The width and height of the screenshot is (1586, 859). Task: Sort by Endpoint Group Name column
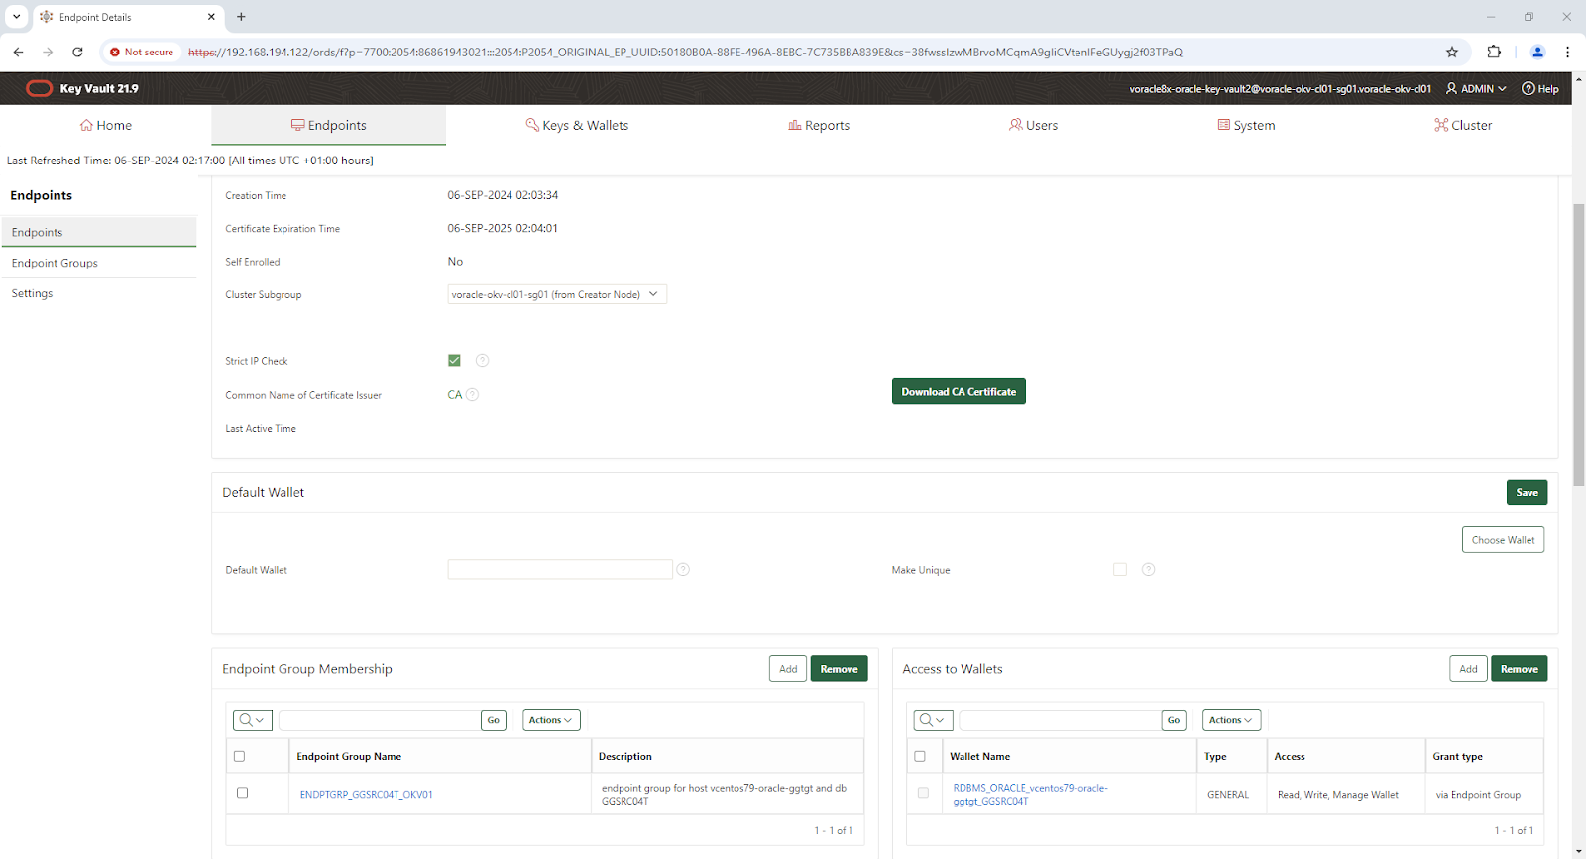click(349, 756)
